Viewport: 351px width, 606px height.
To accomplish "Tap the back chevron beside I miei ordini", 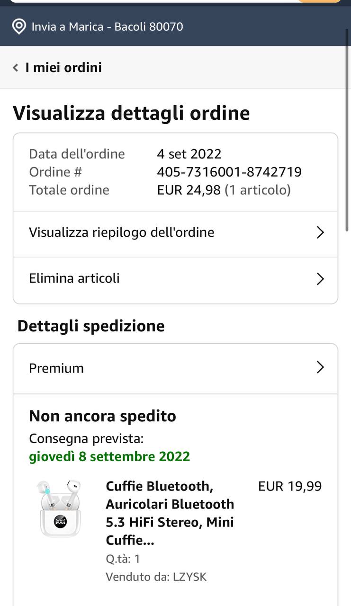I will coord(16,68).
